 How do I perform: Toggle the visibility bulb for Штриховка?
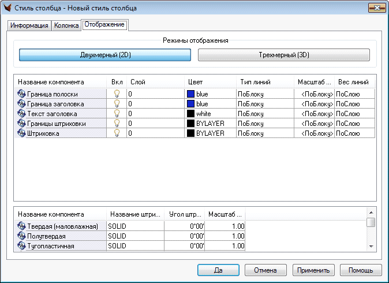pyautogui.click(x=117, y=133)
